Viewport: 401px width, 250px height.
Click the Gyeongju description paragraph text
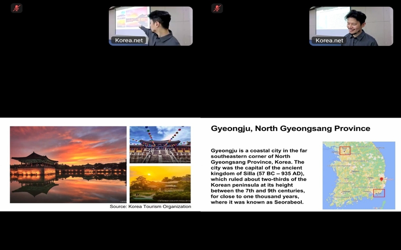click(259, 176)
